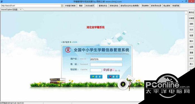Click the 抓取异动记录 button

pyautogui.click(x=156, y=6)
